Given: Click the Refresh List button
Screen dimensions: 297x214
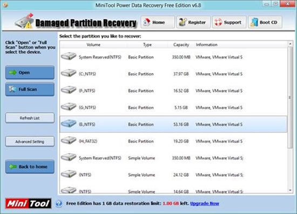Looking at the screenshot, I should click(30, 118).
